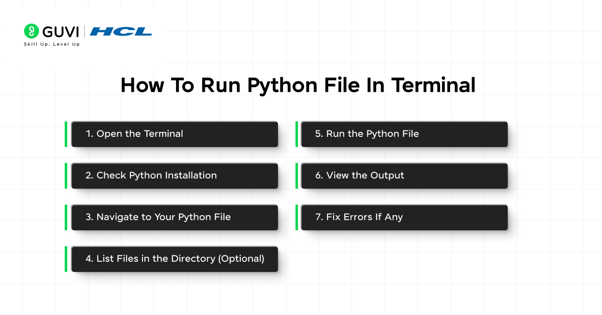Click the green bar beside step 1
602x315 pixels.
pyautogui.click(x=67, y=134)
